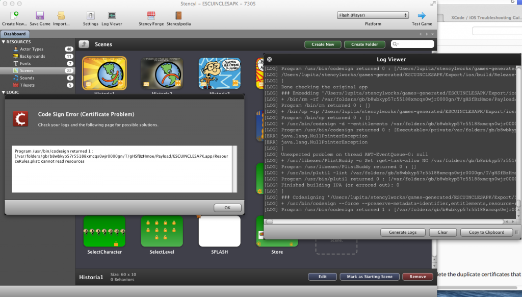
Task: Click the Edit button for Historia1
Action: click(x=322, y=277)
